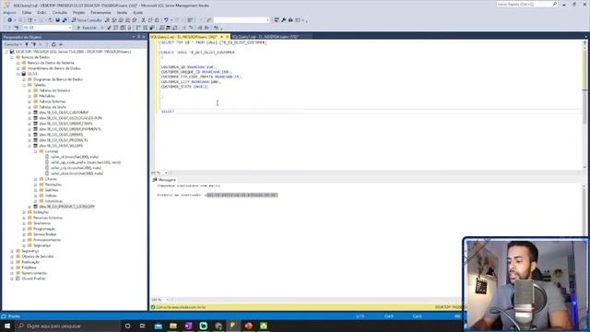Open the editor zoom percentage dropdown
590x332 pixels.
coord(166,172)
